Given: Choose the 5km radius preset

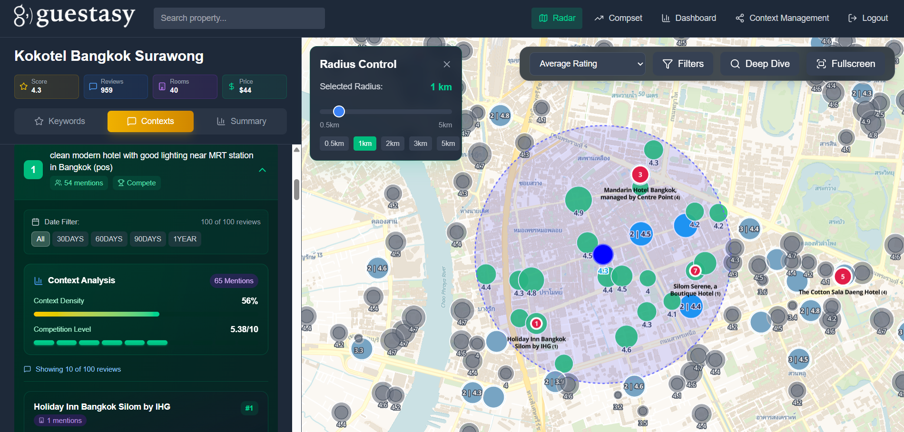Looking at the screenshot, I should point(448,144).
